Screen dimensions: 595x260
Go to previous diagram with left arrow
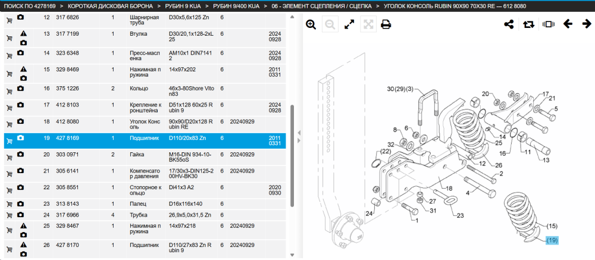pyautogui.click(x=568, y=24)
